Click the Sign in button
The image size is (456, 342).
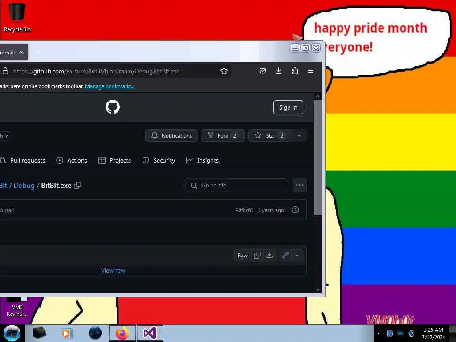tap(288, 107)
